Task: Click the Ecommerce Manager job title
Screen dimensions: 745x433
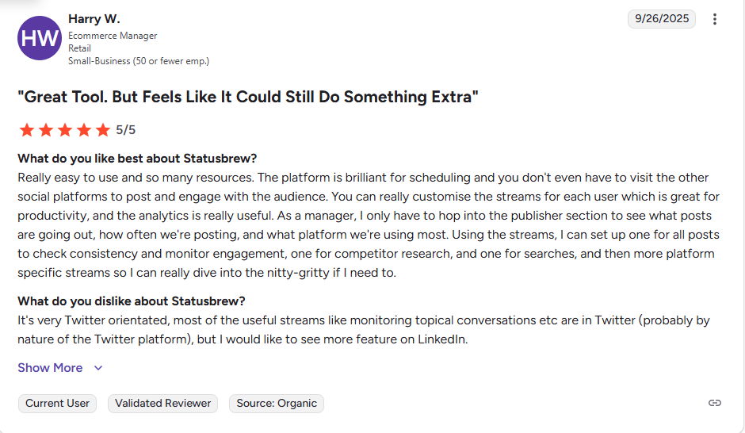Action: point(113,36)
